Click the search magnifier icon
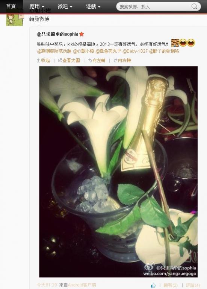 (x=194, y=7)
